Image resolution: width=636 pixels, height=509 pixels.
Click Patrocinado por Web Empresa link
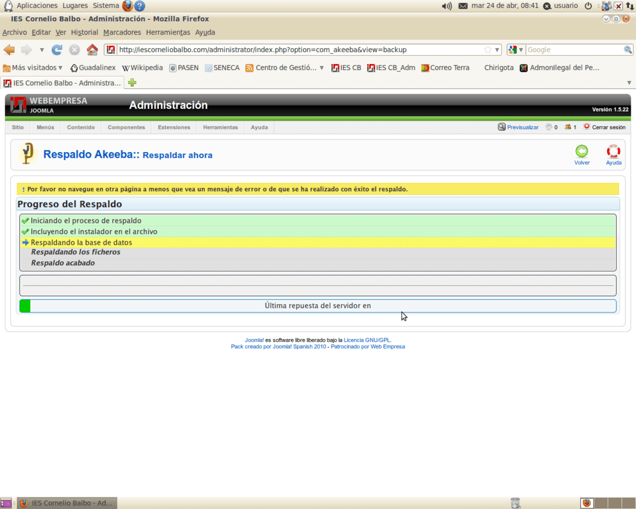click(x=368, y=346)
